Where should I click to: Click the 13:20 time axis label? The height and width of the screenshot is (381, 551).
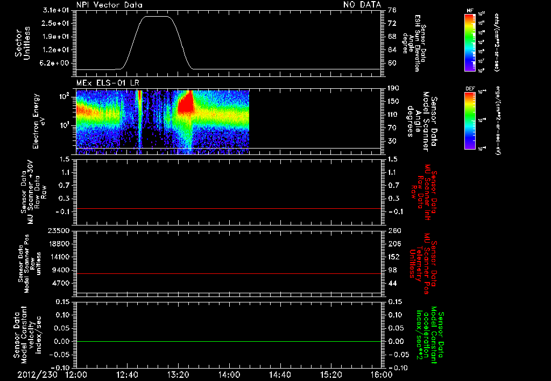click(178, 375)
